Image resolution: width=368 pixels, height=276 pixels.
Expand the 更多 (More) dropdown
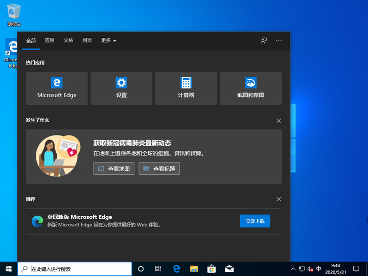click(108, 40)
